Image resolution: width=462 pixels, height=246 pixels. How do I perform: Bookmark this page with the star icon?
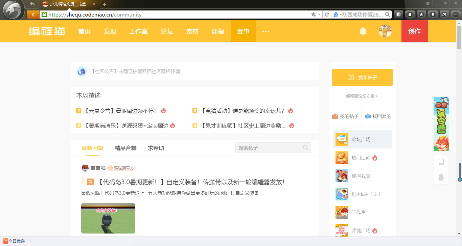point(314,15)
